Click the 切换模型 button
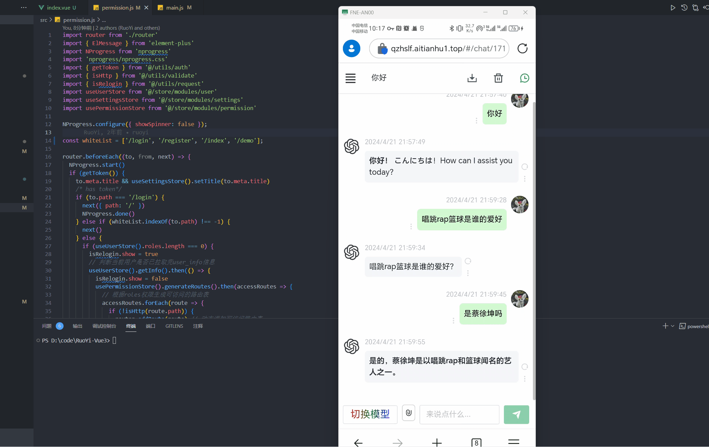Screen dimensions: 709x447 (370, 414)
